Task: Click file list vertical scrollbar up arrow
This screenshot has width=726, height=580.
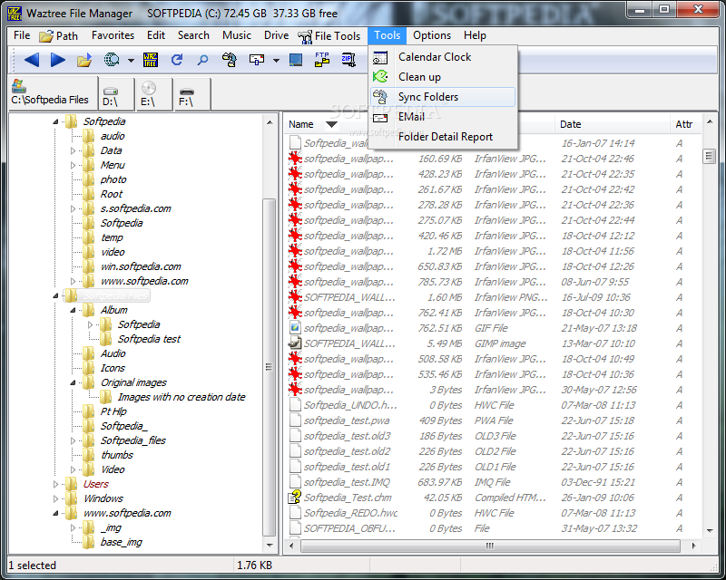Action: point(710,121)
